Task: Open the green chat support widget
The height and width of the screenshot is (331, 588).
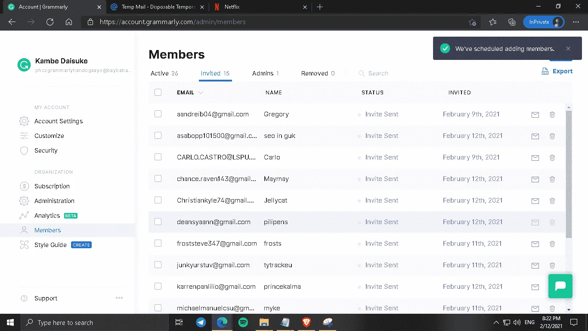Action: pyautogui.click(x=560, y=286)
